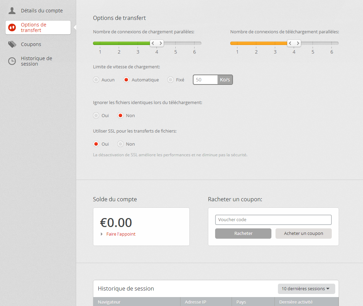Choose Oui for ignoring identical files

(x=96, y=115)
